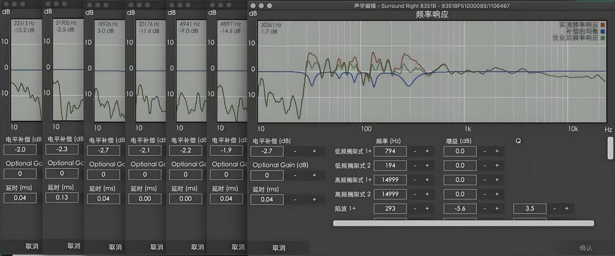
Task: Decrease the 陷波 1 Q value 3.5
Action: click(554, 208)
